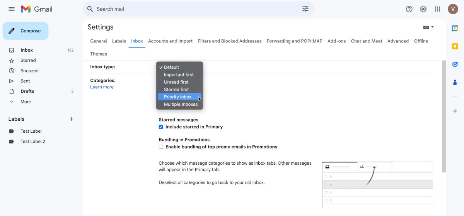Open the Support help icon
Viewport: 464px width, 216px height.
click(x=409, y=9)
